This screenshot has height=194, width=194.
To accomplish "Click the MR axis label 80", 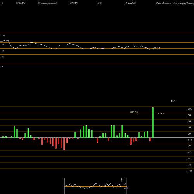I will [x=189, y=115].
